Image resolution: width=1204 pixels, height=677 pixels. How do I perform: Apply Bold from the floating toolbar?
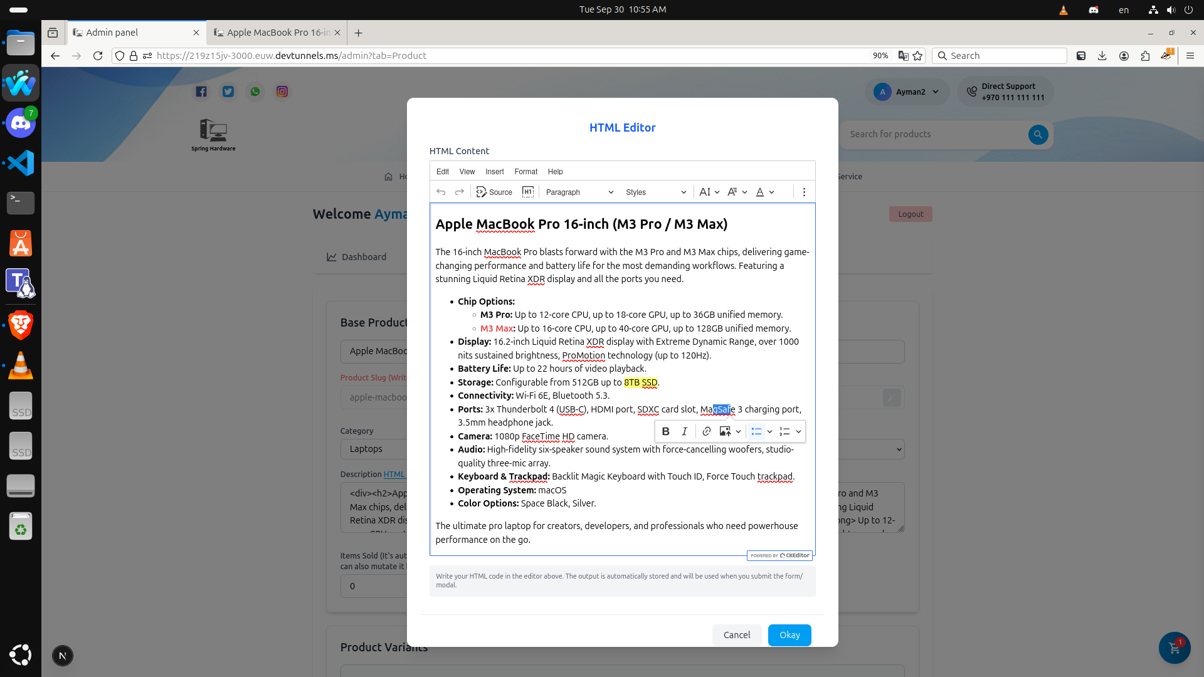click(x=665, y=431)
